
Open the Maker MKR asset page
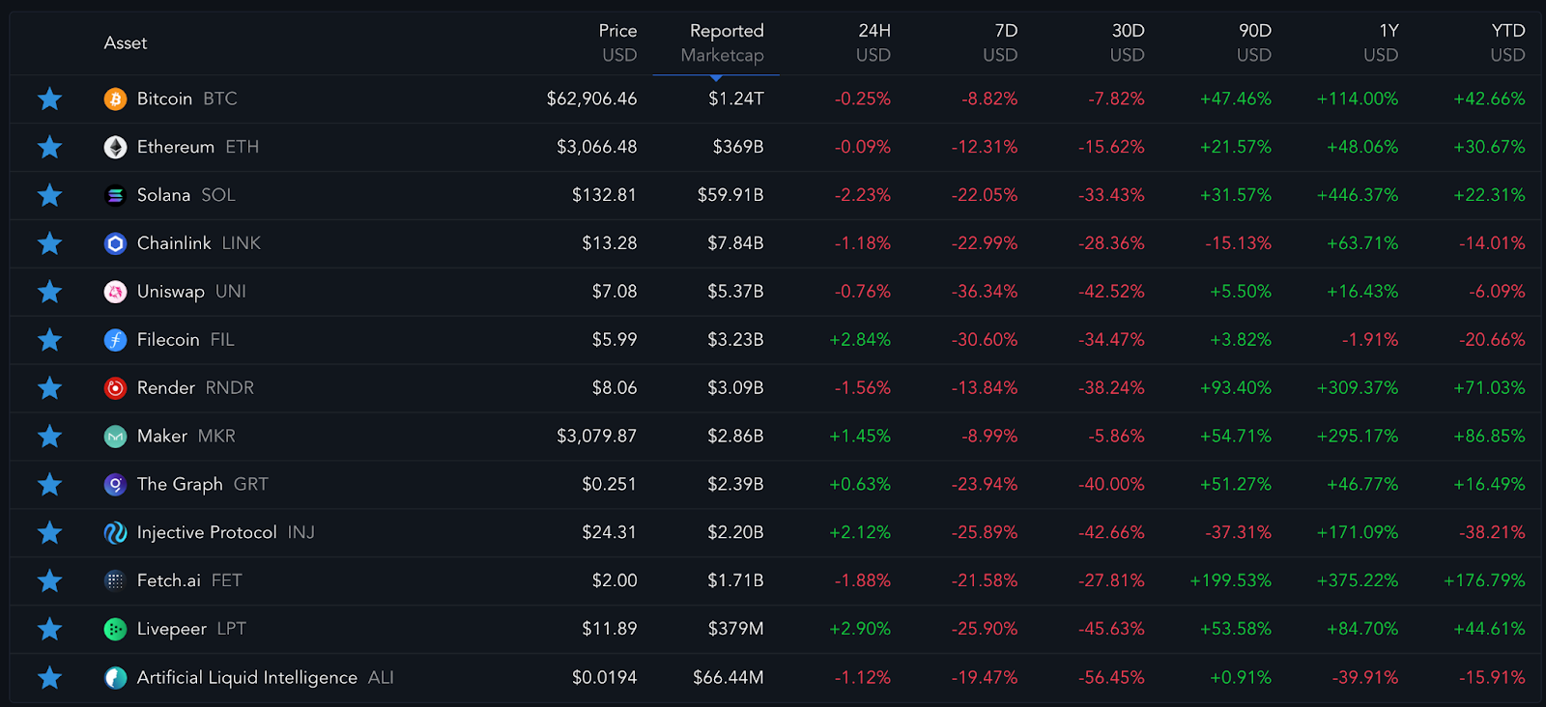(186, 437)
